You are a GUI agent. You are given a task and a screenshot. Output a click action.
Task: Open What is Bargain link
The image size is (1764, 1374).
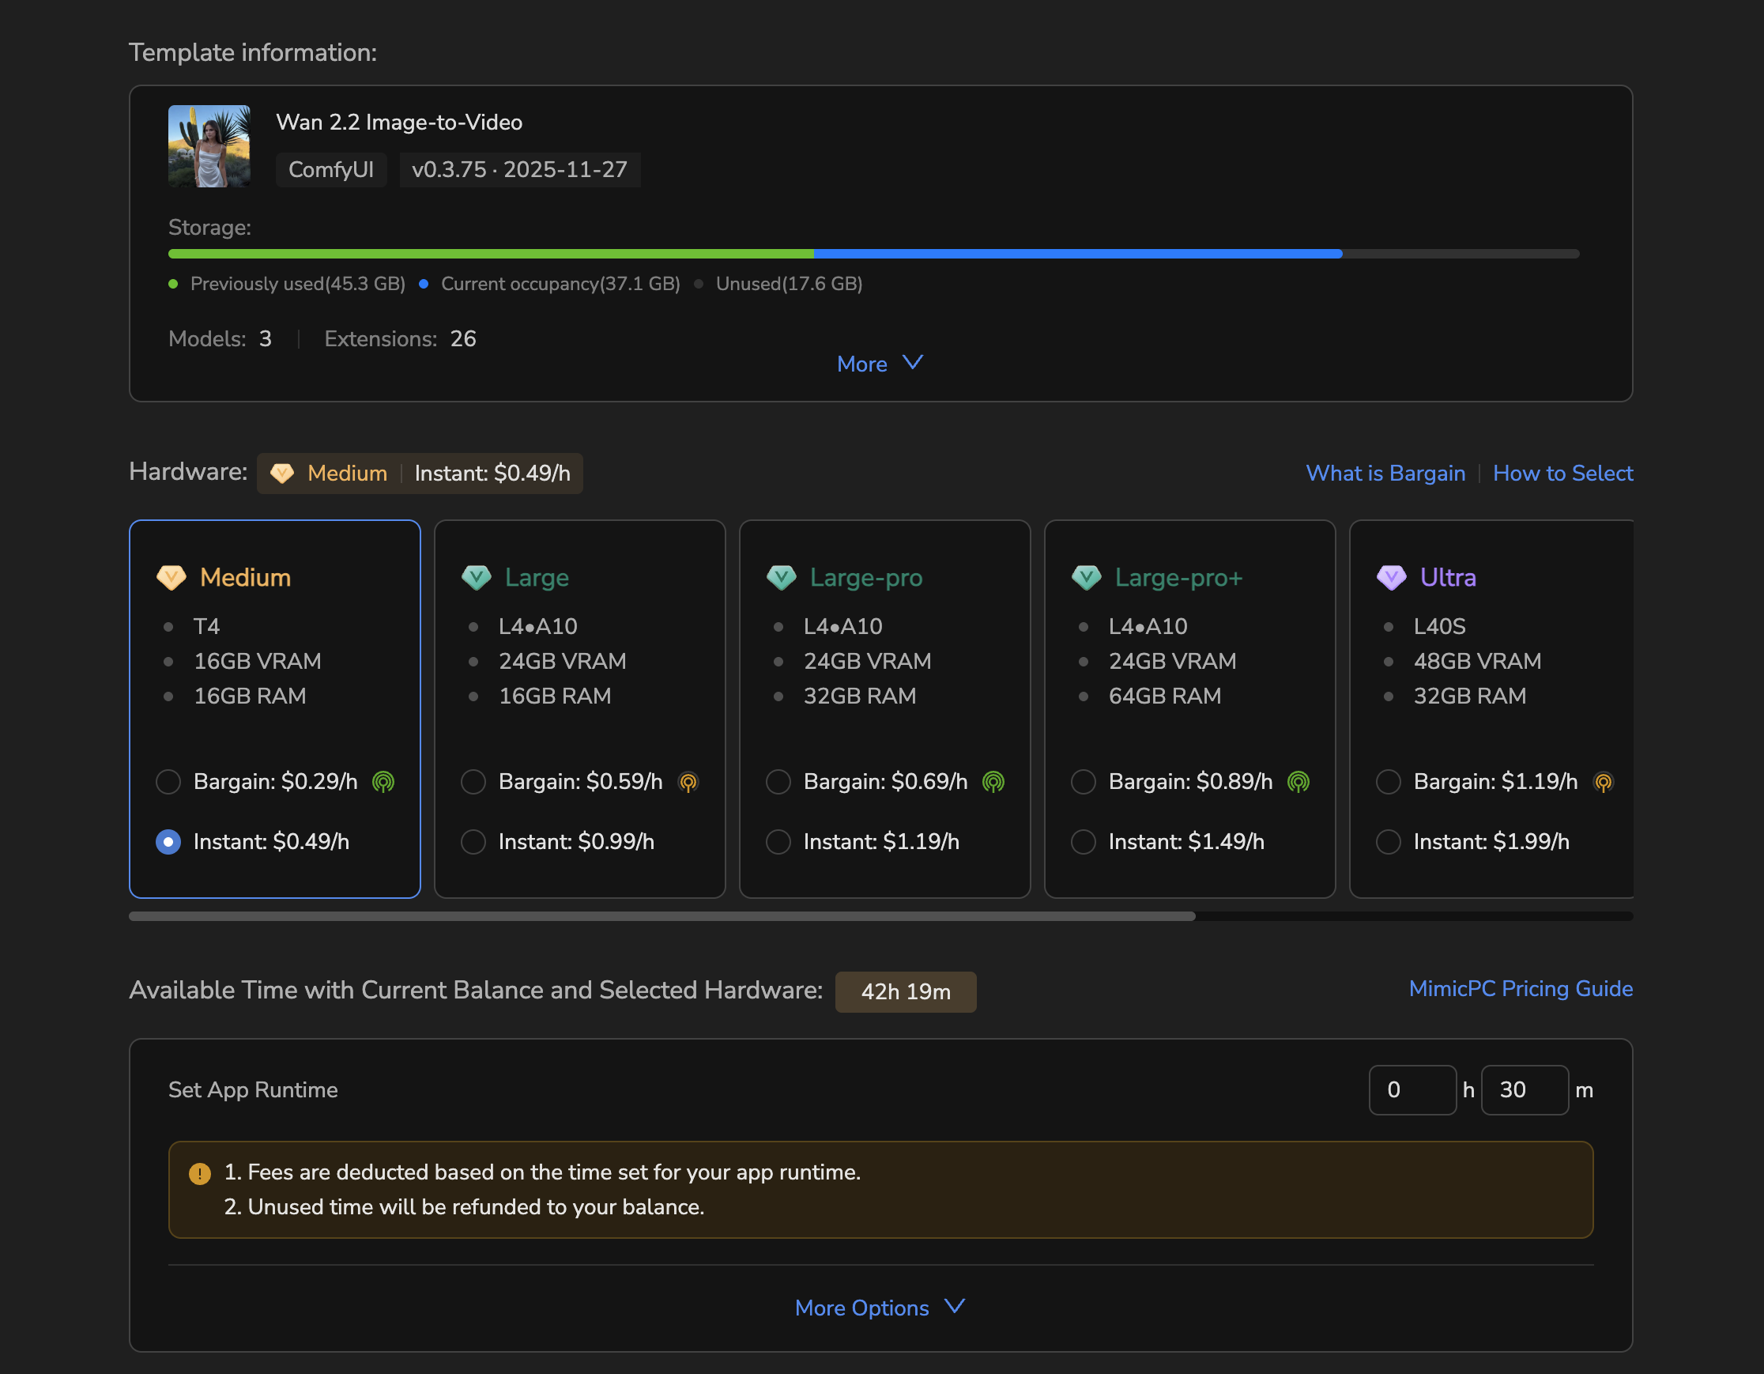coord(1385,473)
